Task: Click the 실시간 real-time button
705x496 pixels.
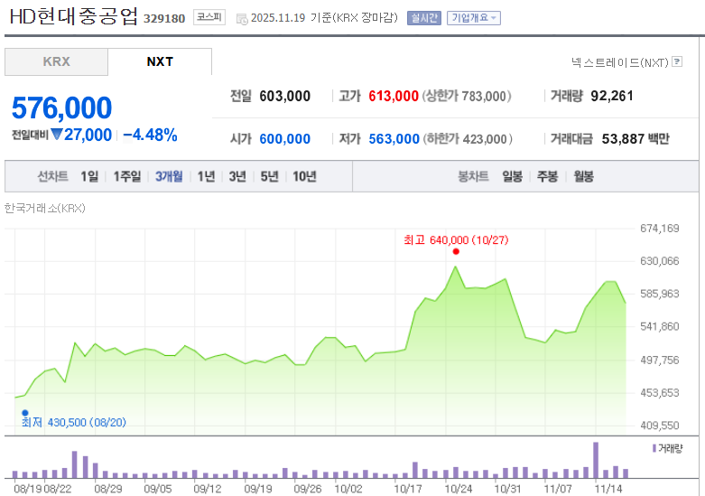Action: pos(424,18)
